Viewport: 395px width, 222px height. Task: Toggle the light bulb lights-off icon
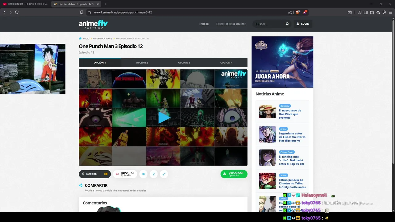pyautogui.click(x=154, y=174)
